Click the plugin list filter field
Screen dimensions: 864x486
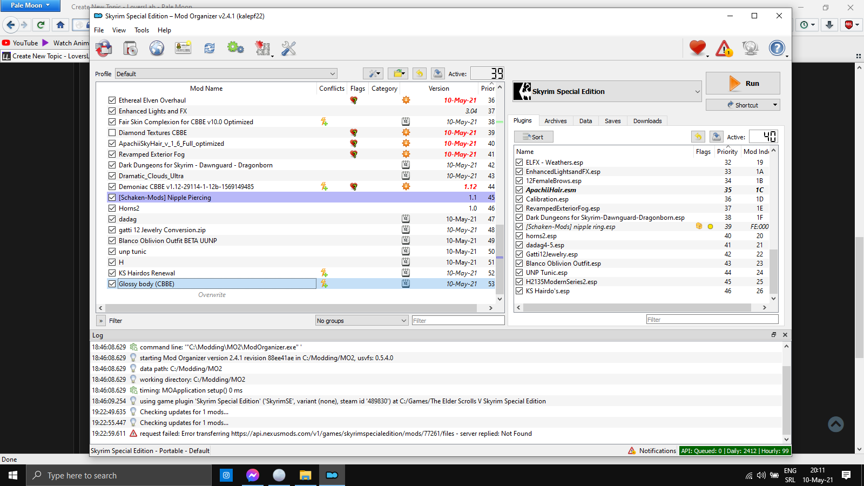click(x=712, y=320)
